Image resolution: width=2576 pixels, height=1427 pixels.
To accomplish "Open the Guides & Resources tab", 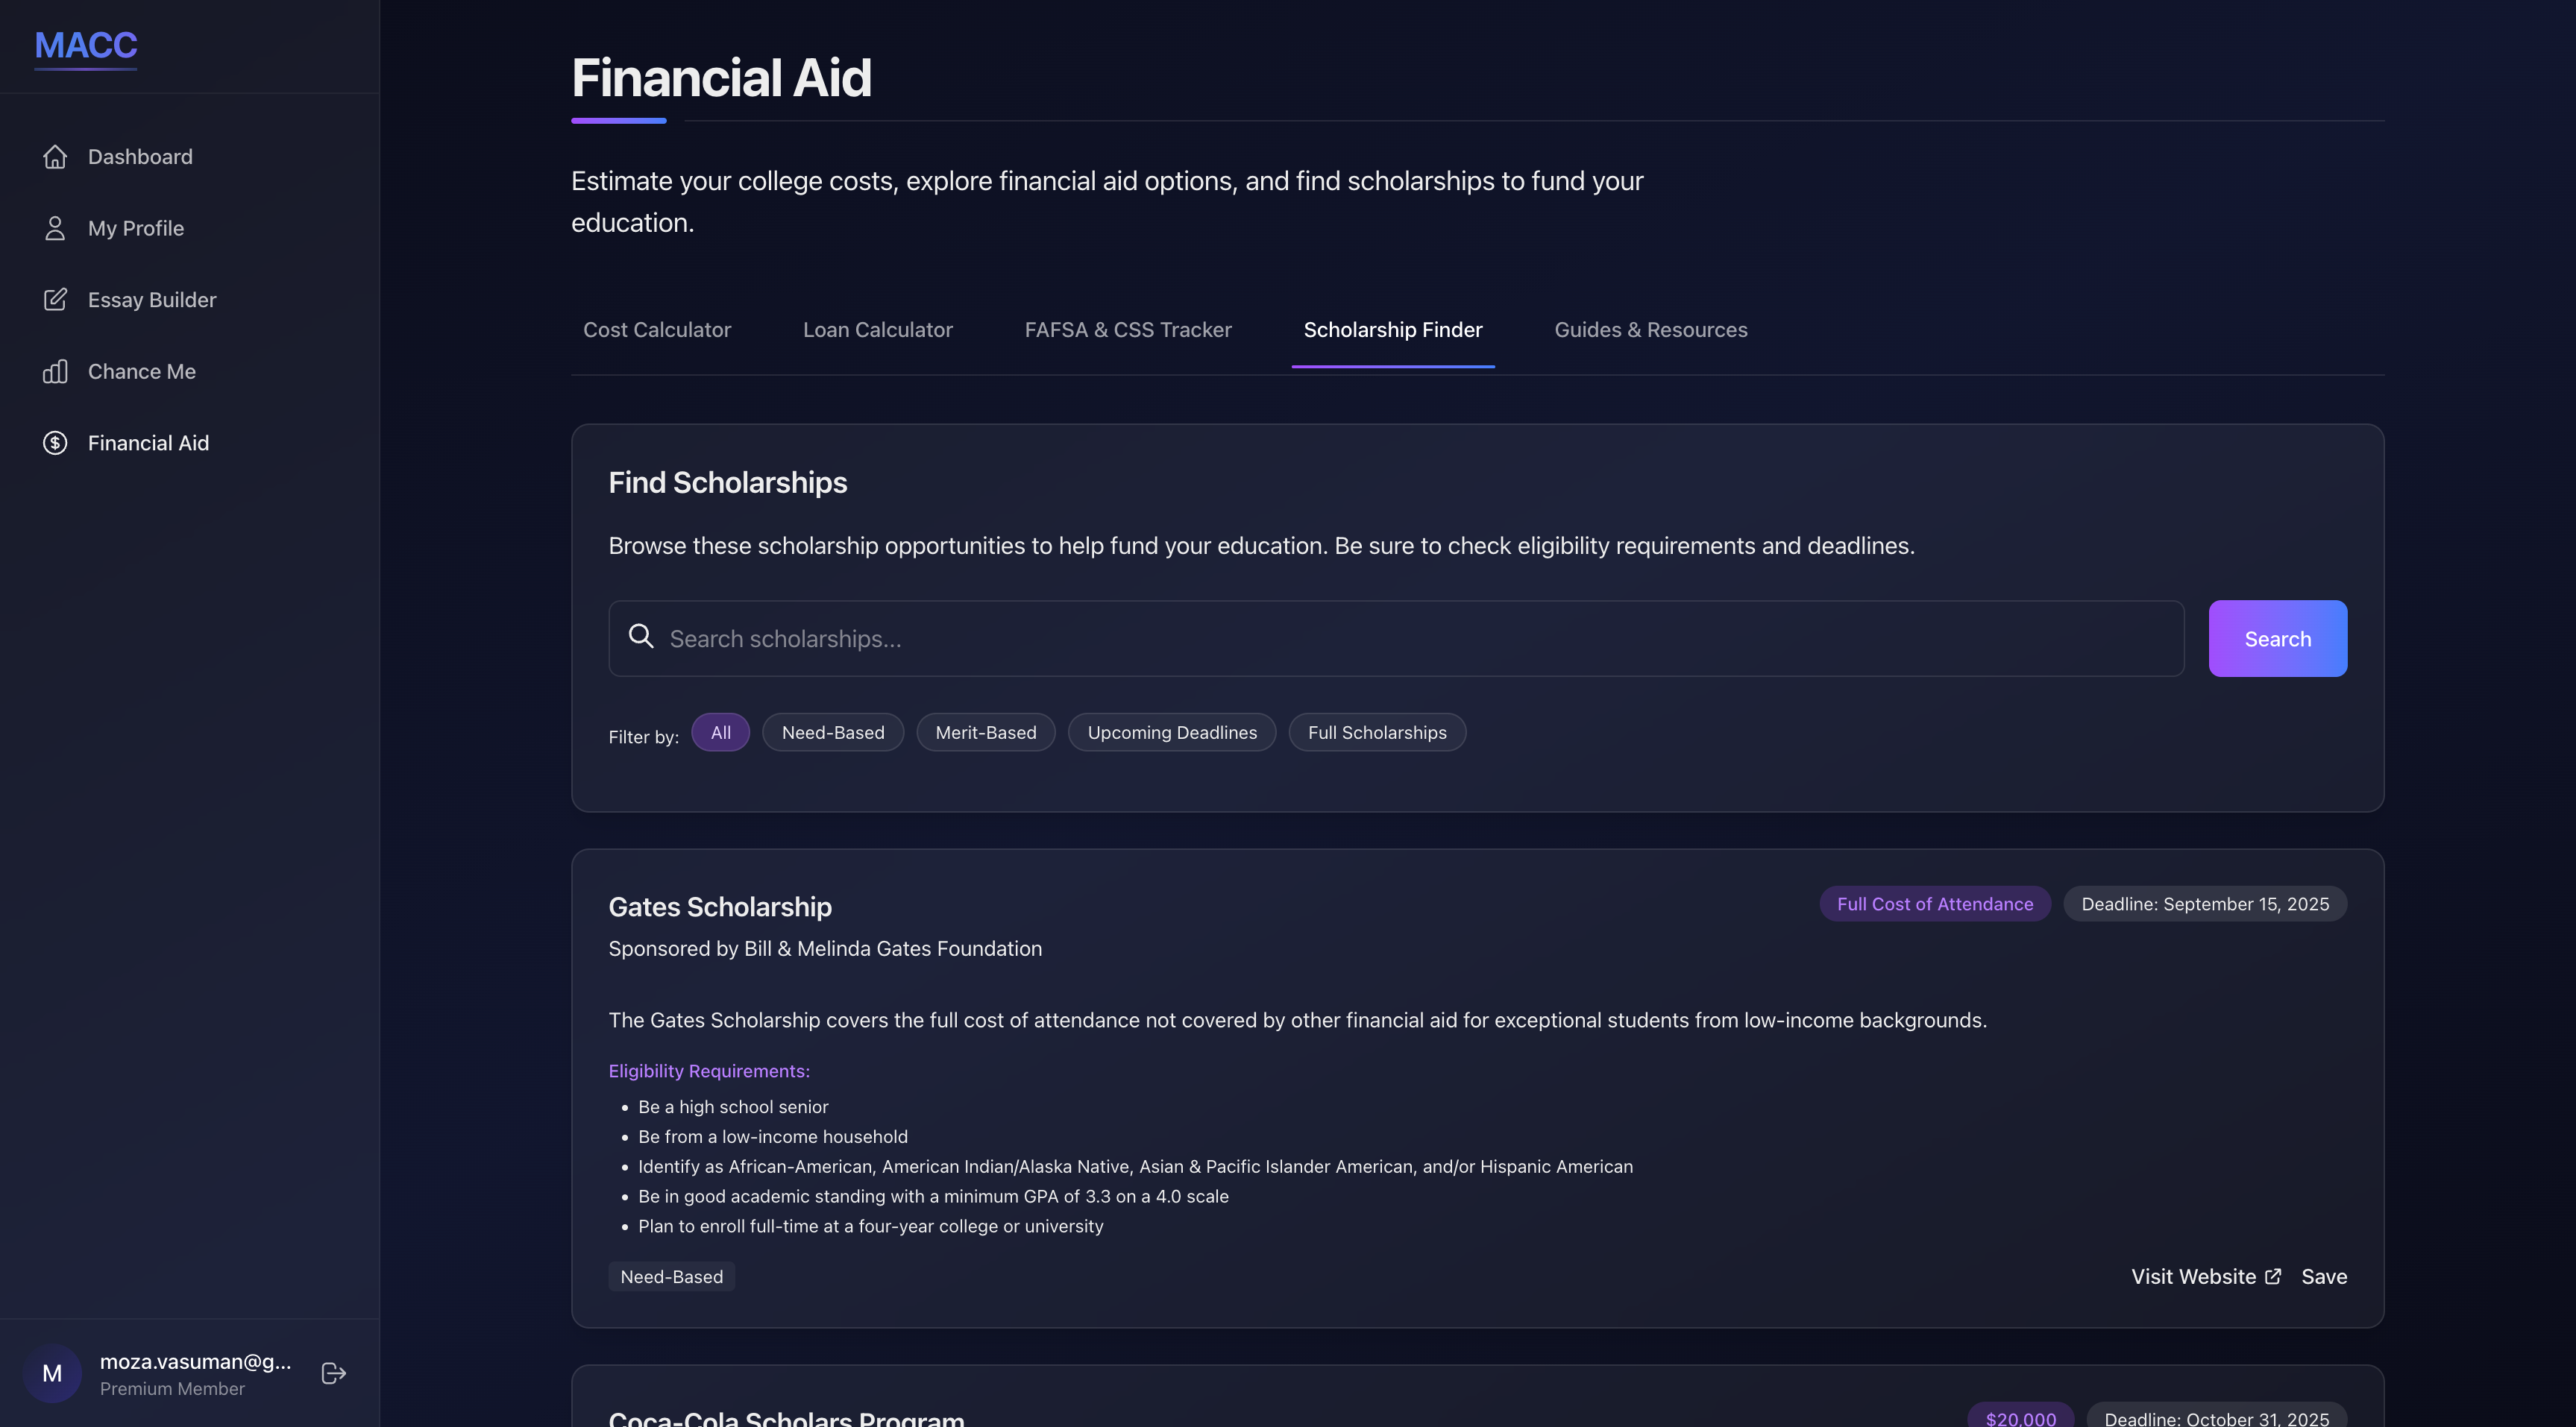I will tap(1650, 330).
